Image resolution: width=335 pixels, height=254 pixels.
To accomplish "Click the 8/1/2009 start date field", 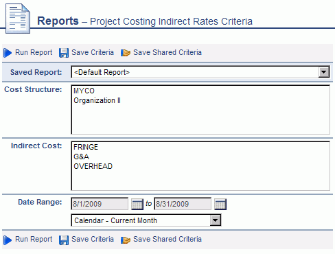I will (x=100, y=204).
